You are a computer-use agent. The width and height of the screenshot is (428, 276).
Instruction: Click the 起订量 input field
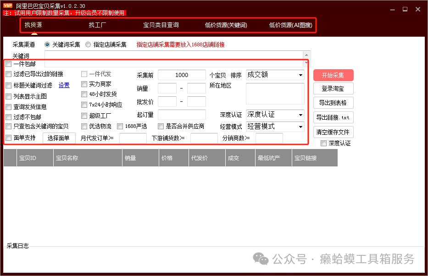(182, 115)
